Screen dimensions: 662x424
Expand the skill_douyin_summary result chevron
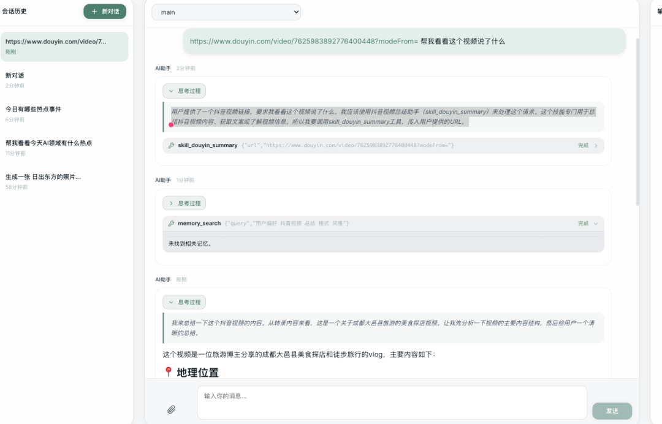pos(596,146)
